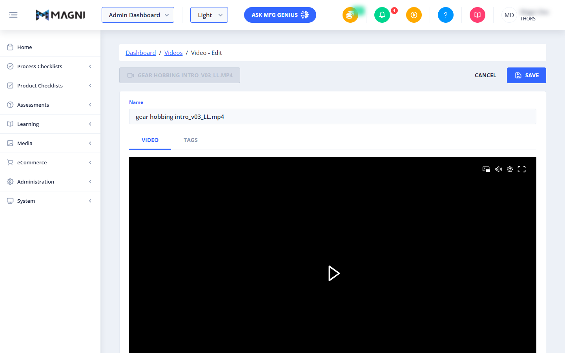This screenshot has height=353, width=565.
Task: Open Process Checklists menu item
Action: point(50,66)
